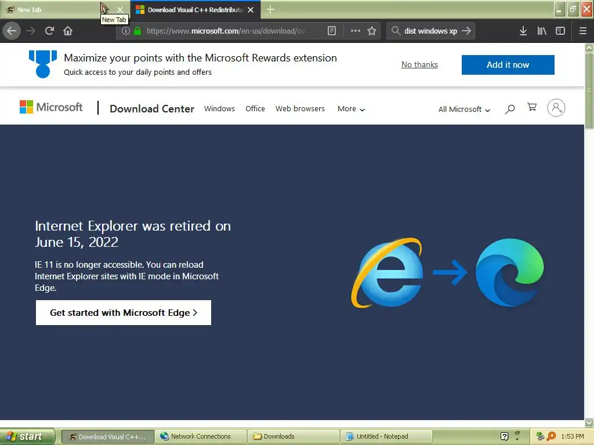Viewport: 594px width, 445px height.
Task: Switch to Download Visual C++ taskbar button
Action: click(107, 437)
